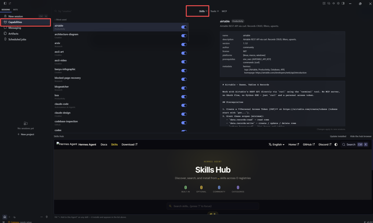Open the MCP tab
Viewport: 373px width, 223px height.
tap(224, 11)
